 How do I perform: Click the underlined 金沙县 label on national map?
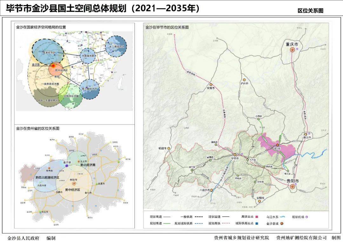click(x=36, y=65)
